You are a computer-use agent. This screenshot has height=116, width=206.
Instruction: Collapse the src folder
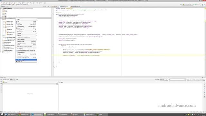[x=3, y=36]
